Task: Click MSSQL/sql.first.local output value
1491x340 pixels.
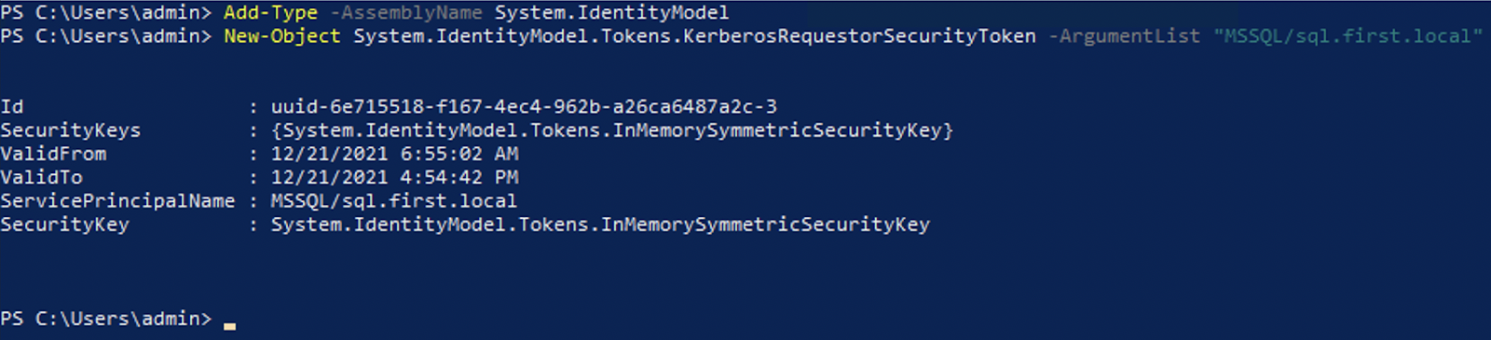Action: click(393, 201)
